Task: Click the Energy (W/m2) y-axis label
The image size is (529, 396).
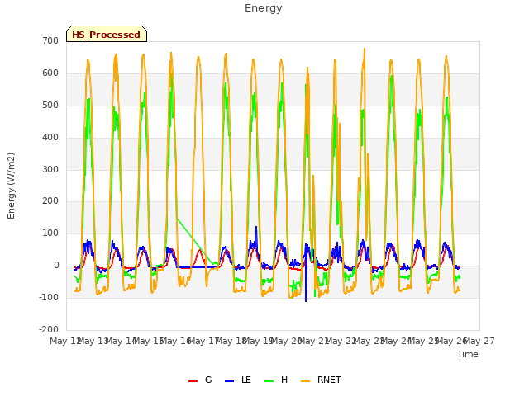Action: point(11,186)
